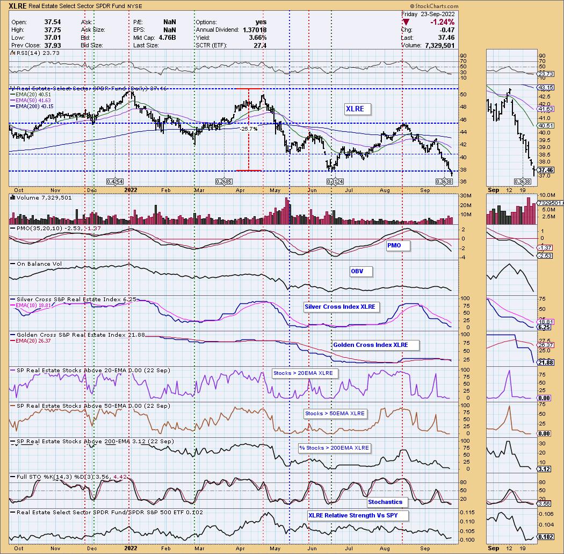Click the 'XLRE Relative Strength Vs SPY' box

[x=358, y=515]
